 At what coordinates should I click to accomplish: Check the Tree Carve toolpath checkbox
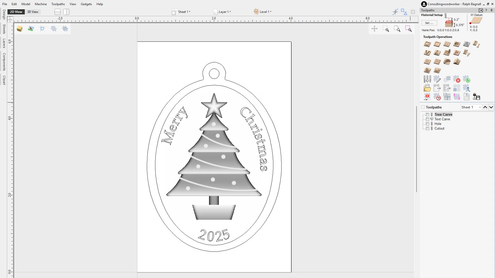(428, 115)
